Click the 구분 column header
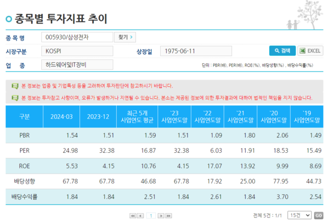This screenshot has width=329, height=223. tap(24, 116)
